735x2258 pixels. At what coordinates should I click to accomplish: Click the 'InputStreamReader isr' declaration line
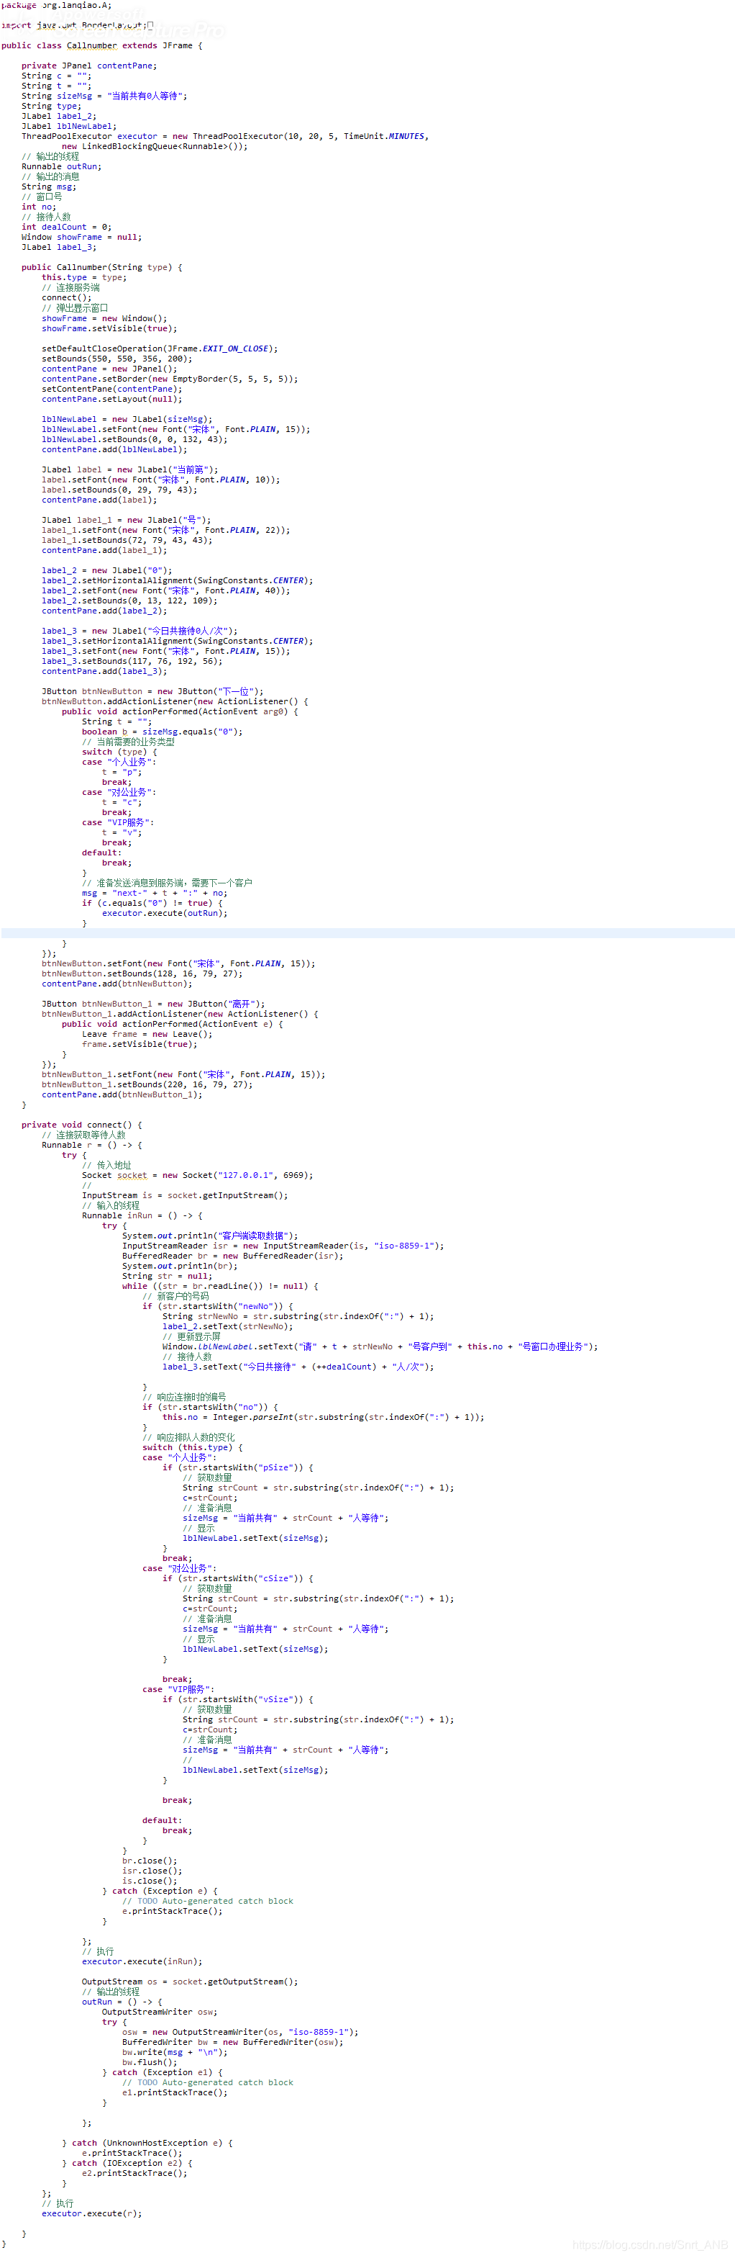pos(283,1246)
